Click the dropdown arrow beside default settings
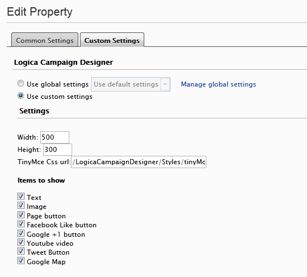The image size is (307, 277). coord(166,84)
